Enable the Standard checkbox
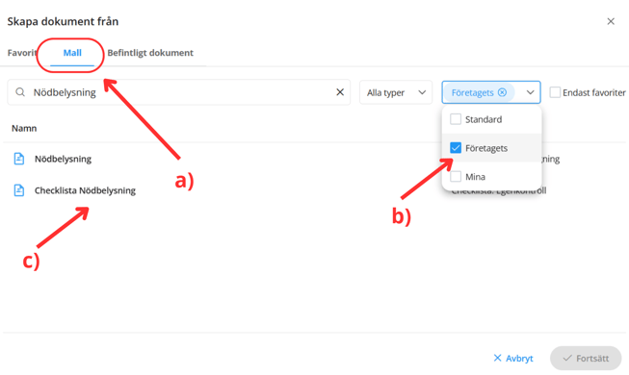The width and height of the screenshot is (629, 375). tap(456, 119)
